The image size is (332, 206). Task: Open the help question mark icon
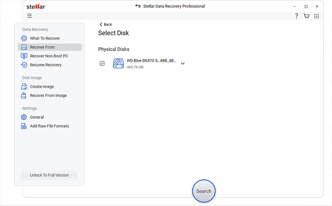coord(297,16)
